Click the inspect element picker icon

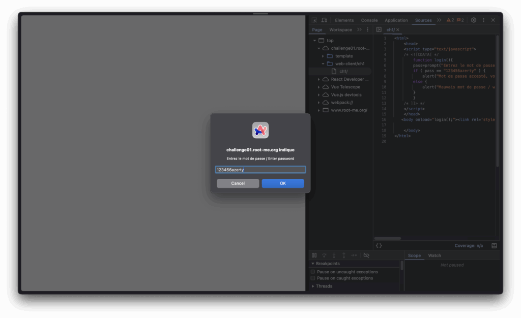click(314, 20)
